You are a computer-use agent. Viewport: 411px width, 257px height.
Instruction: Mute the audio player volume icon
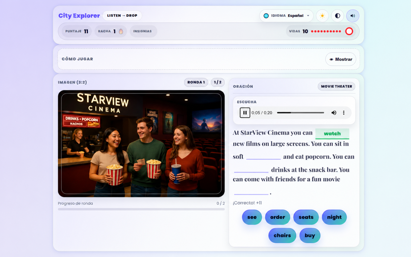pyautogui.click(x=334, y=113)
